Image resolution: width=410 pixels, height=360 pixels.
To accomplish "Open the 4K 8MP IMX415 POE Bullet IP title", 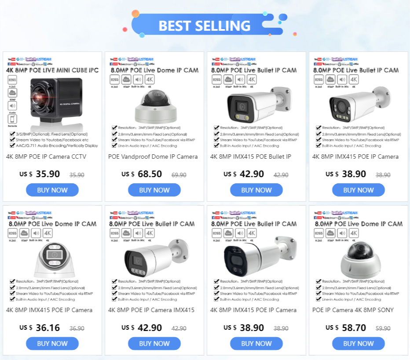I will pyautogui.click(x=250, y=156).
